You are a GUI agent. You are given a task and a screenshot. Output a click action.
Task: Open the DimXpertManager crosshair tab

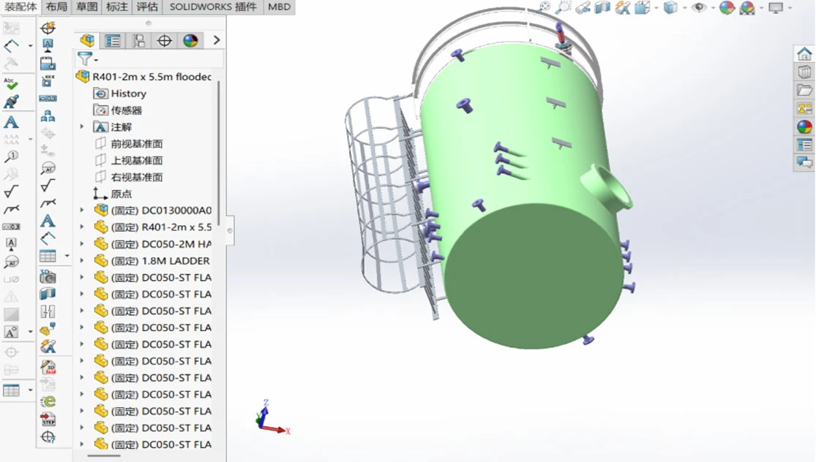[x=165, y=40]
